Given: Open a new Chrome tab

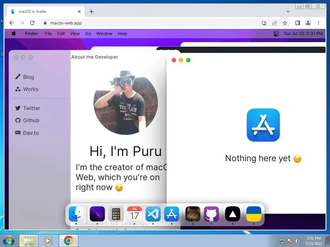Looking at the screenshot, I should tap(91, 12).
